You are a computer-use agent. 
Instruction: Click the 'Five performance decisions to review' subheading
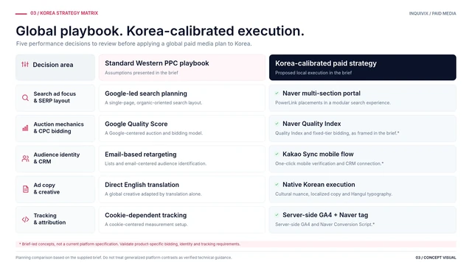click(133, 43)
